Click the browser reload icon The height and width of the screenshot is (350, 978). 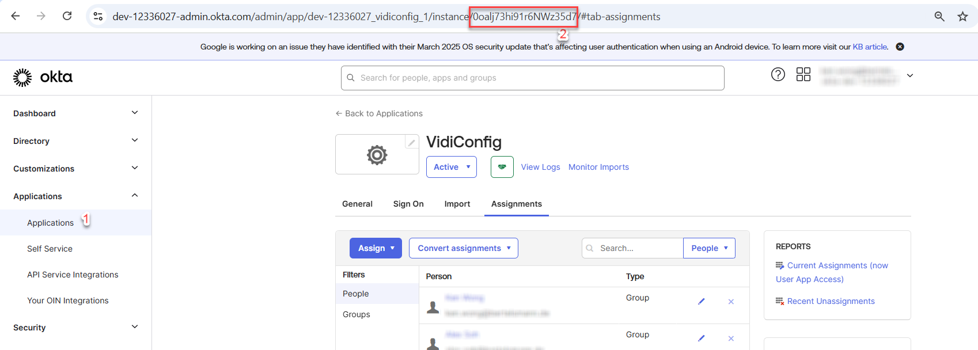pos(67,16)
